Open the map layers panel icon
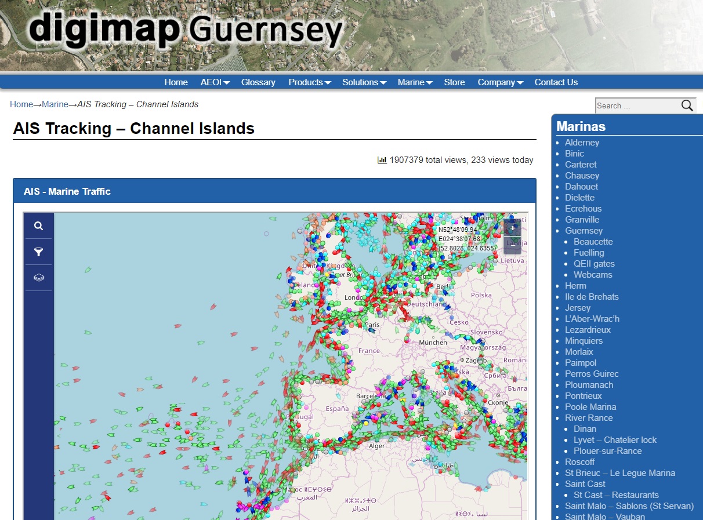Image resolution: width=703 pixels, height=520 pixels. coord(38,278)
